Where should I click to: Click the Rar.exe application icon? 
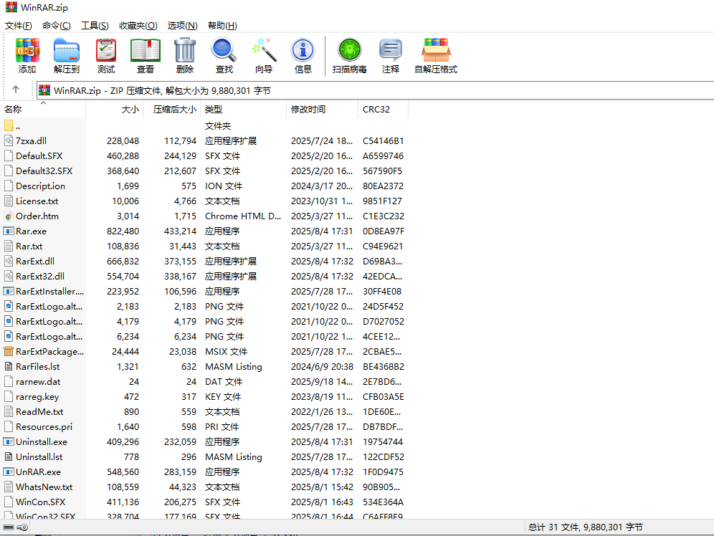click(x=8, y=231)
